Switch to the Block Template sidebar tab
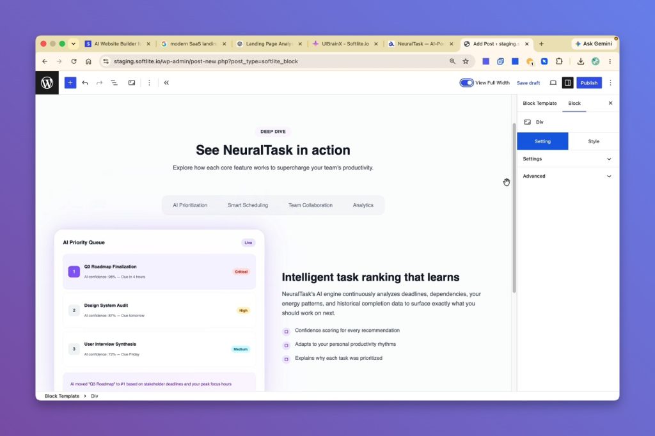 click(x=540, y=103)
